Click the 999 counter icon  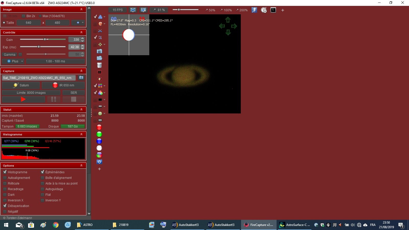100,120
